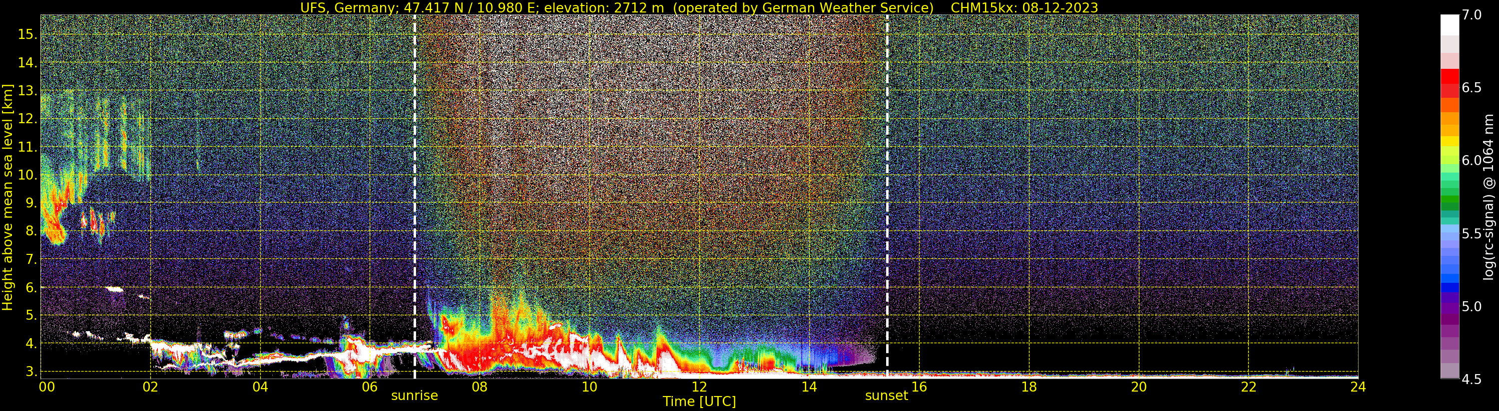Image resolution: width=1499 pixels, height=411 pixels.
Task: Click the time axis tick '10'
Action: tap(589, 387)
